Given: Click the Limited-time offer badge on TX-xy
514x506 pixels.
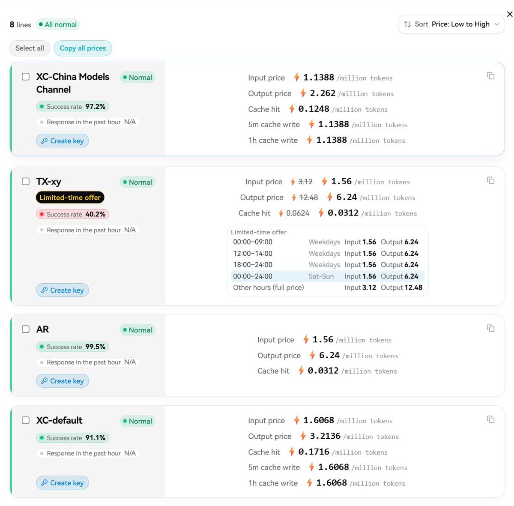Looking at the screenshot, I should [70, 198].
